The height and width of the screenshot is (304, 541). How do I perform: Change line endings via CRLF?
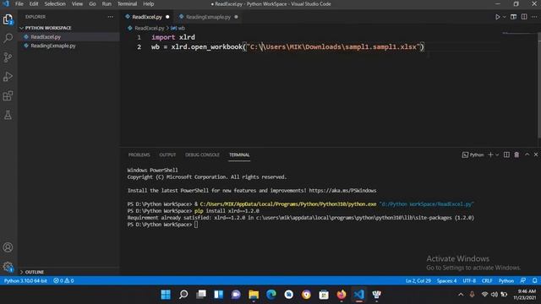[487, 281]
